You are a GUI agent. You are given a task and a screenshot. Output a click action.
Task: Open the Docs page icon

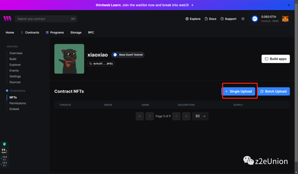point(206,19)
